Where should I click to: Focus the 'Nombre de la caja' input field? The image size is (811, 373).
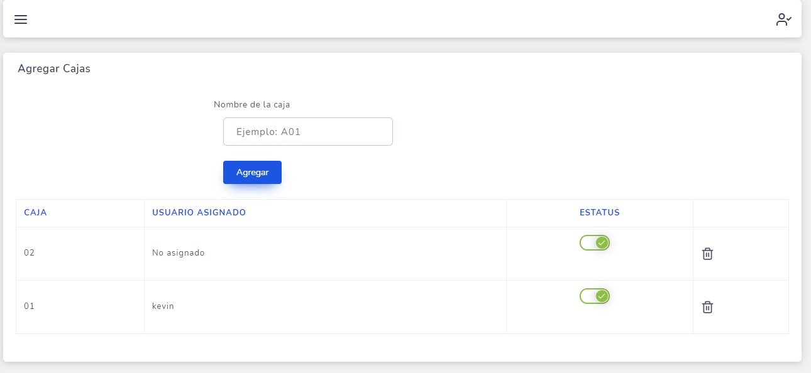308,132
